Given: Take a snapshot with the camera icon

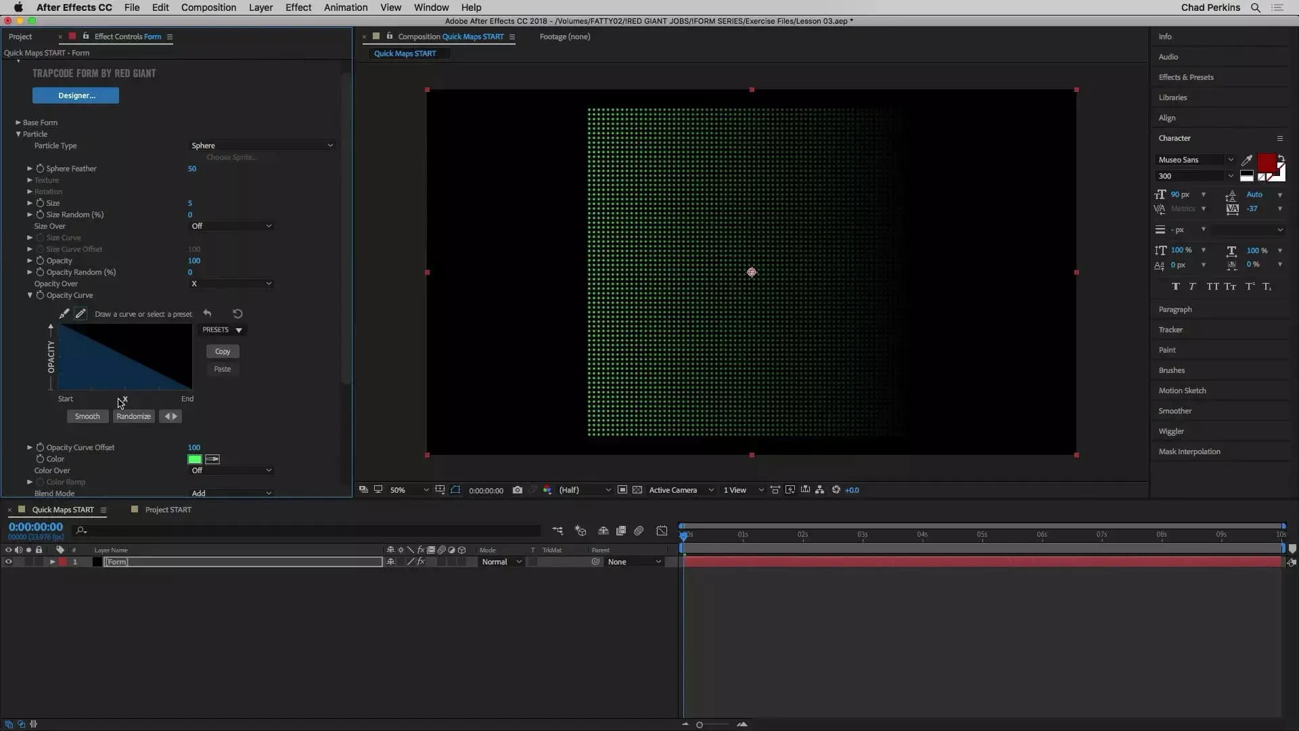Looking at the screenshot, I should 518,490.
